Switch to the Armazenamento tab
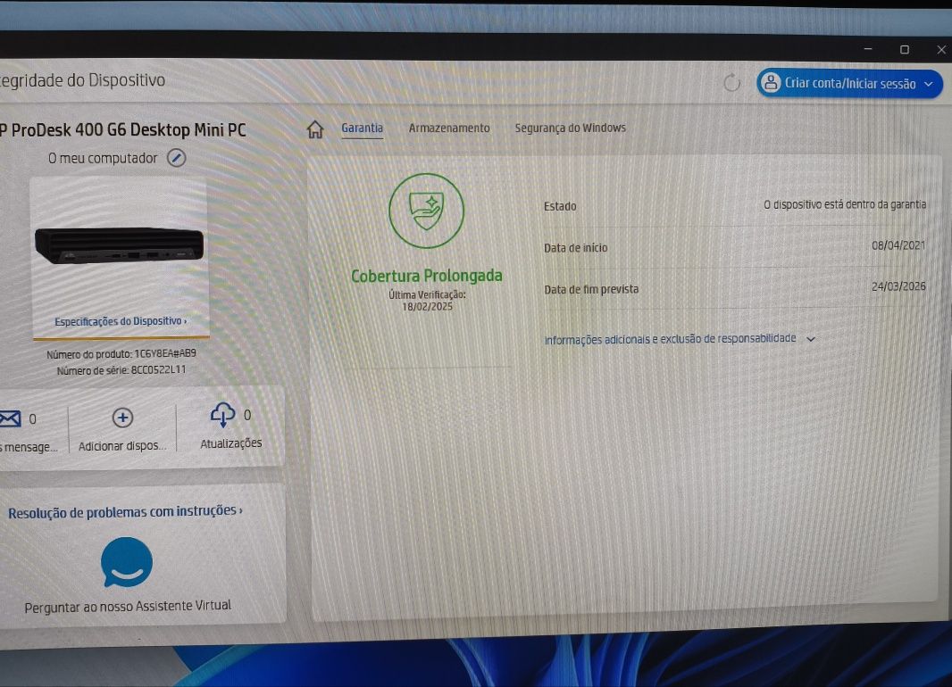952x687 pixels. pos(448,128)
